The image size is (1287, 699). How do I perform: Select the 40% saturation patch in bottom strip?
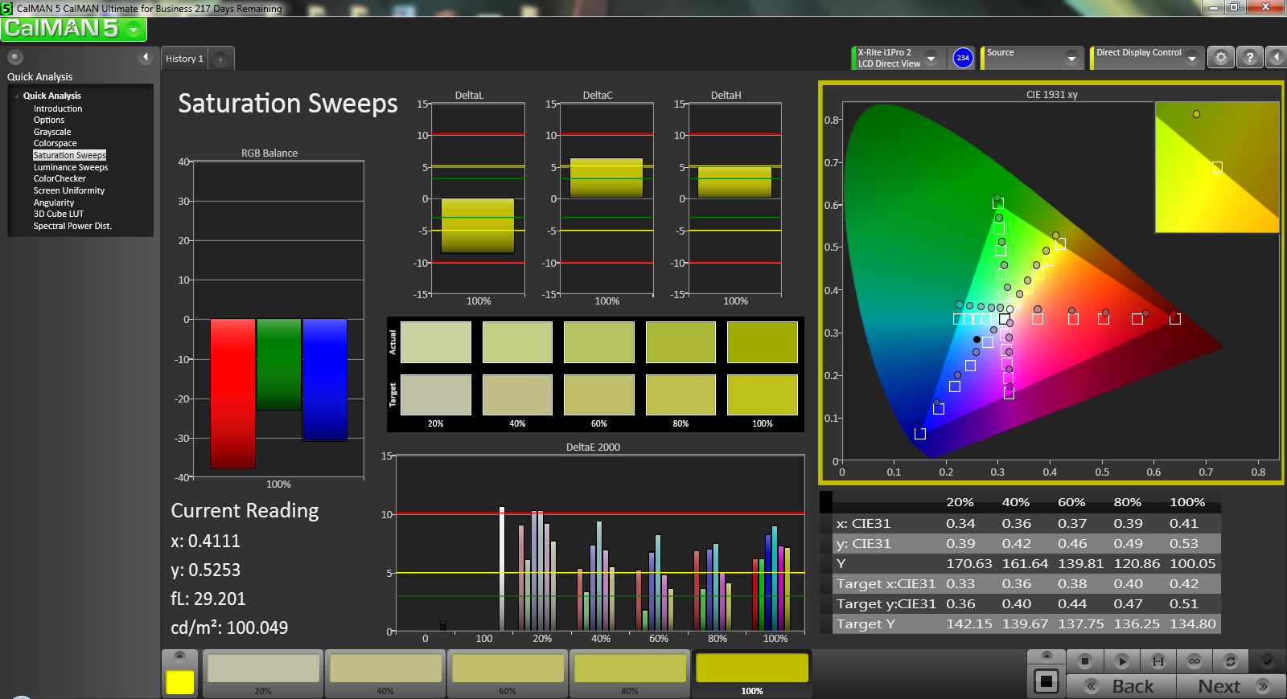pos(385,673)
